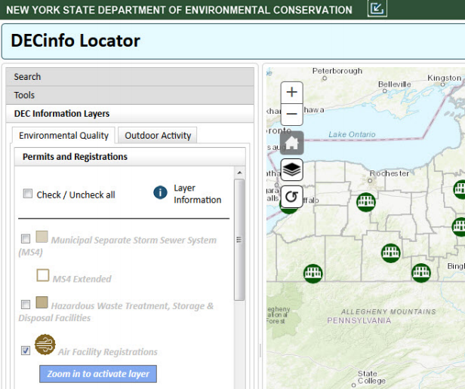The width and height of the screenshot is (465, 389).
Task: Expand the Tools panel header
Action: point(130,95)
